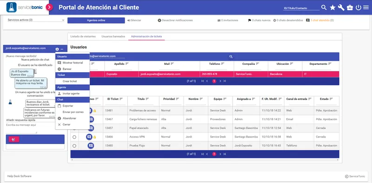Sort by Compañía column icon
The width and height of the screenshot is (372, 183).
pos(258,64)
